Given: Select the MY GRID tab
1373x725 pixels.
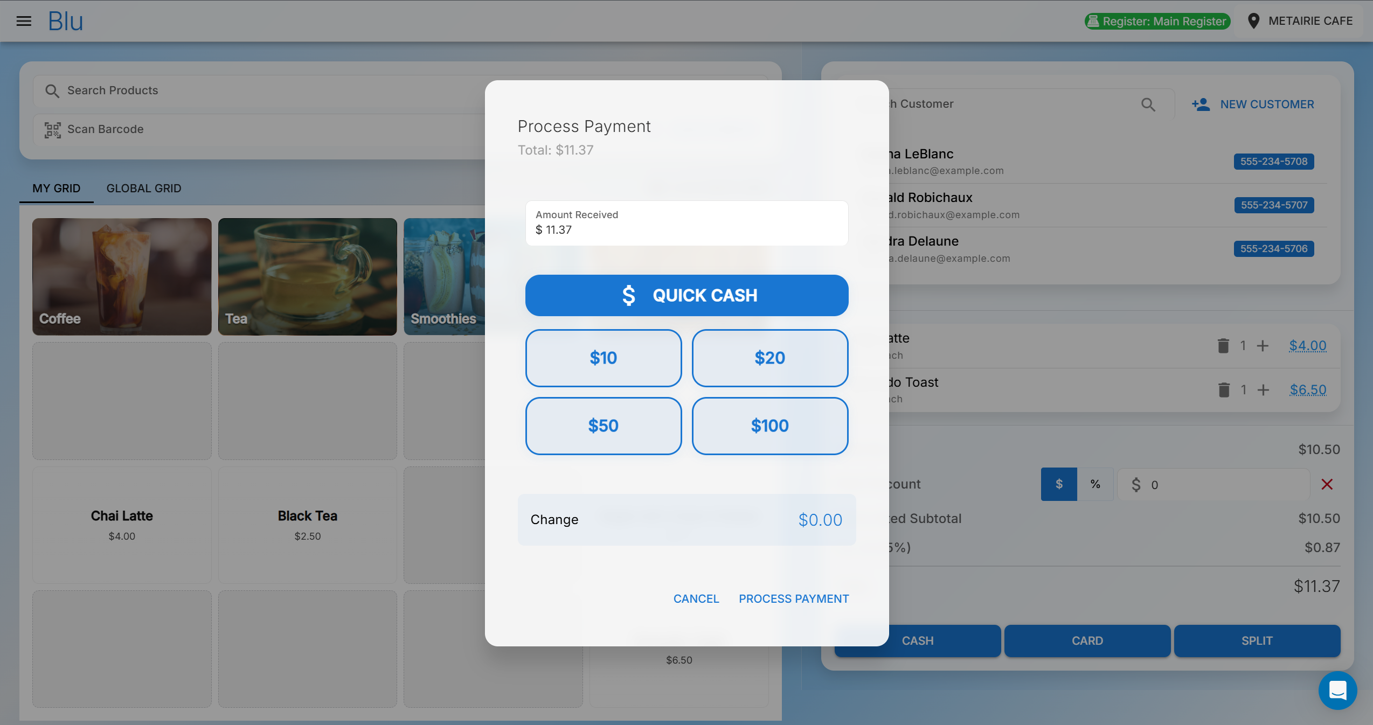Looking at the screenshot, I should tap(56, 188).
